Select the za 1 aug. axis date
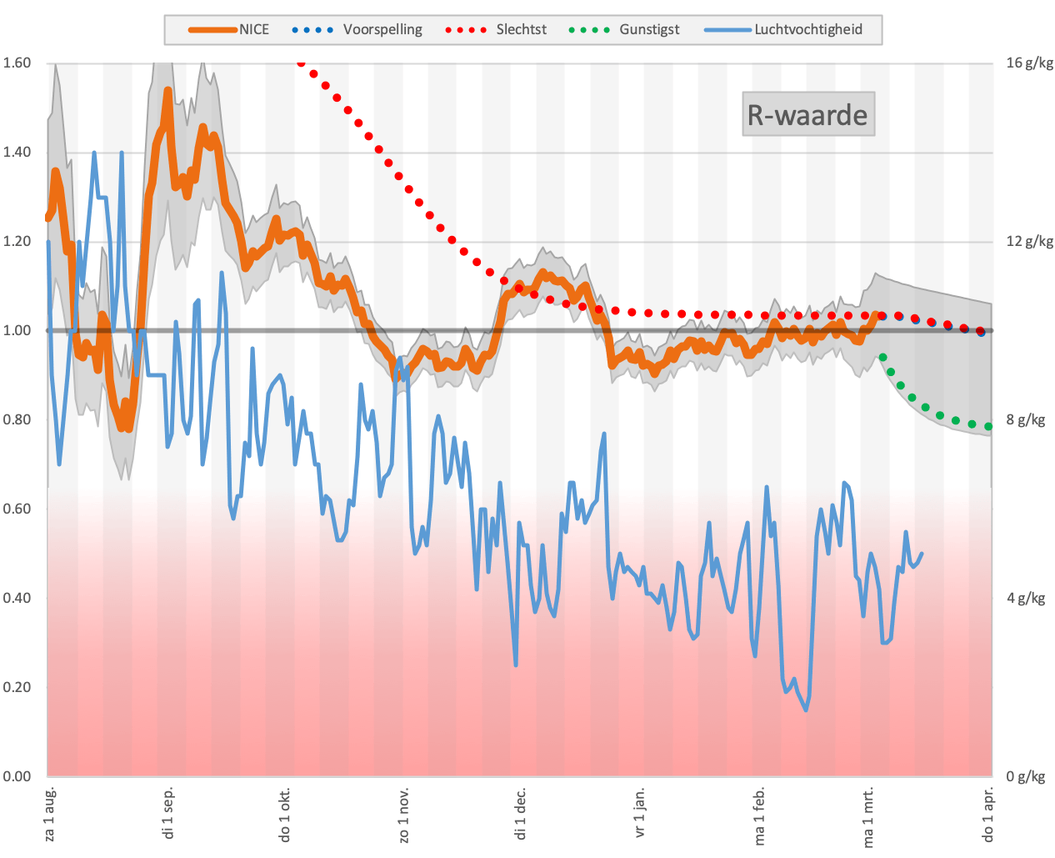Screen dimensions: 1055x858 click(x=51, y=813)
